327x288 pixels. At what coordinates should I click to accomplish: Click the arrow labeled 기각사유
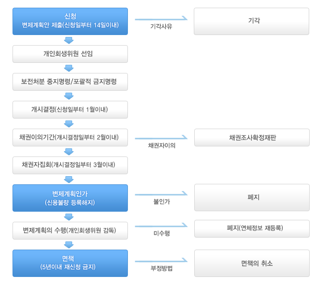click(161, 18)
